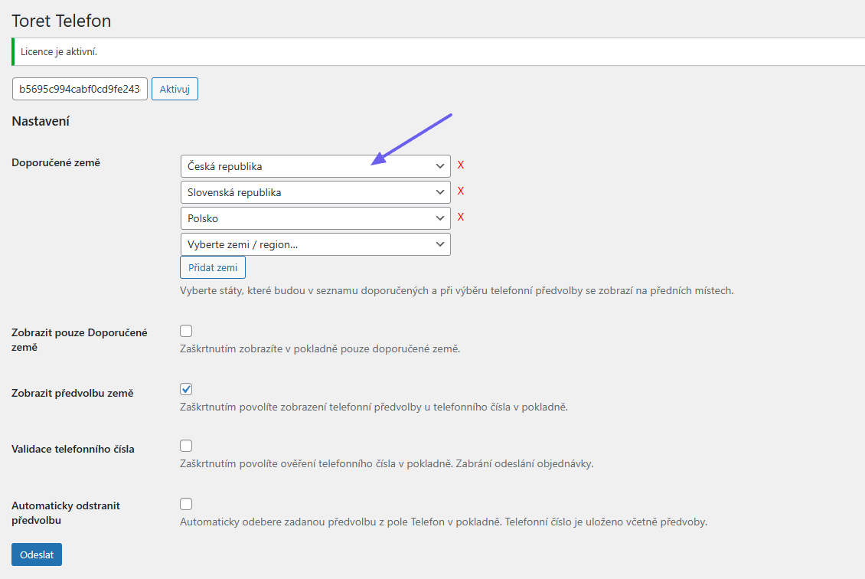The height and width of the screenshot is (579, 865).
Task: Click the 'Doporučené země' row label
Action: click(56, 163)
